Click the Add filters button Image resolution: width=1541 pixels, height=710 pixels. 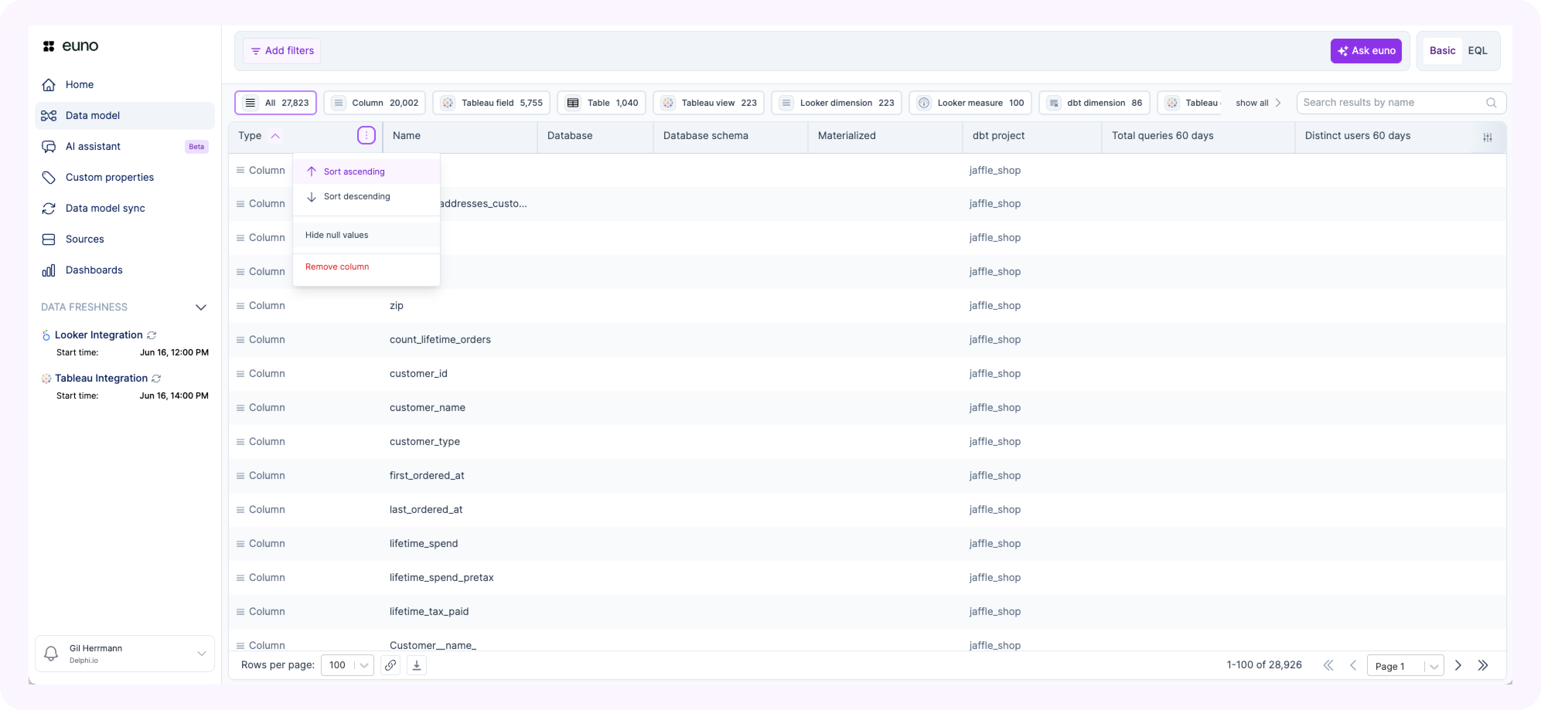pyautogui.click(x=282, y=51)
